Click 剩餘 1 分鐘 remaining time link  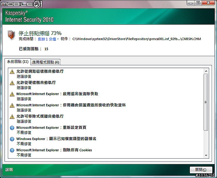coord(47,39)
